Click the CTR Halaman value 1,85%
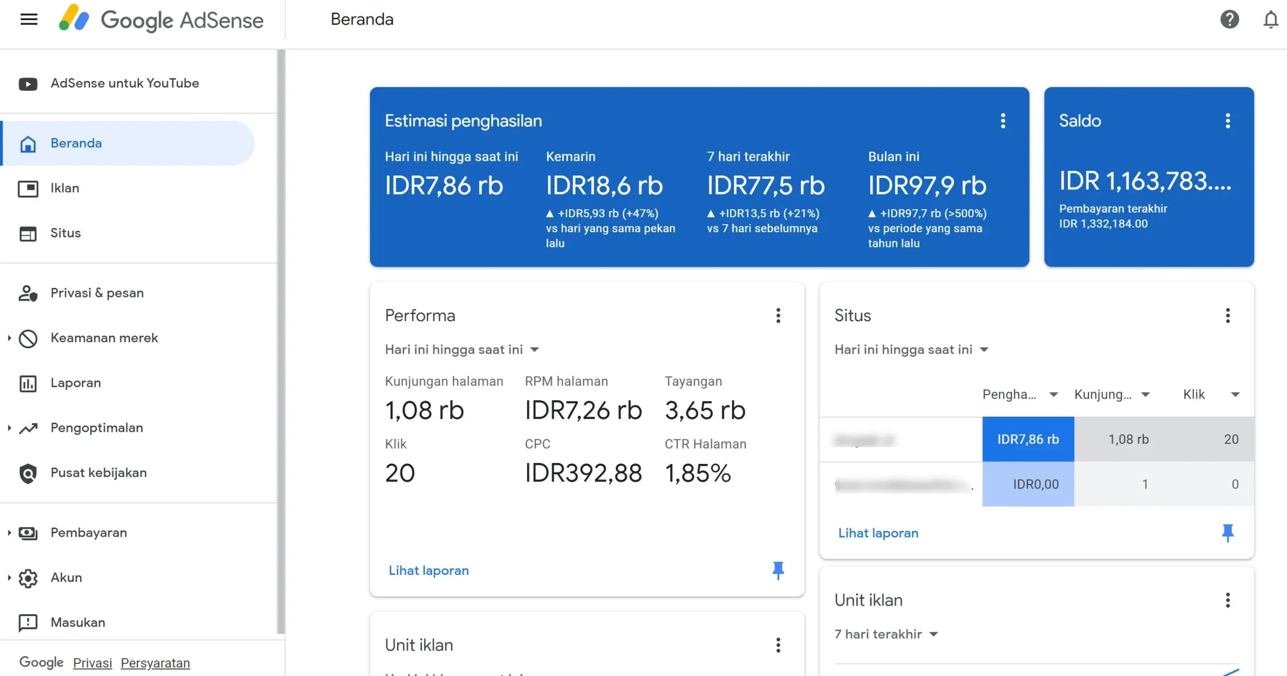 (x=698, y=473)
